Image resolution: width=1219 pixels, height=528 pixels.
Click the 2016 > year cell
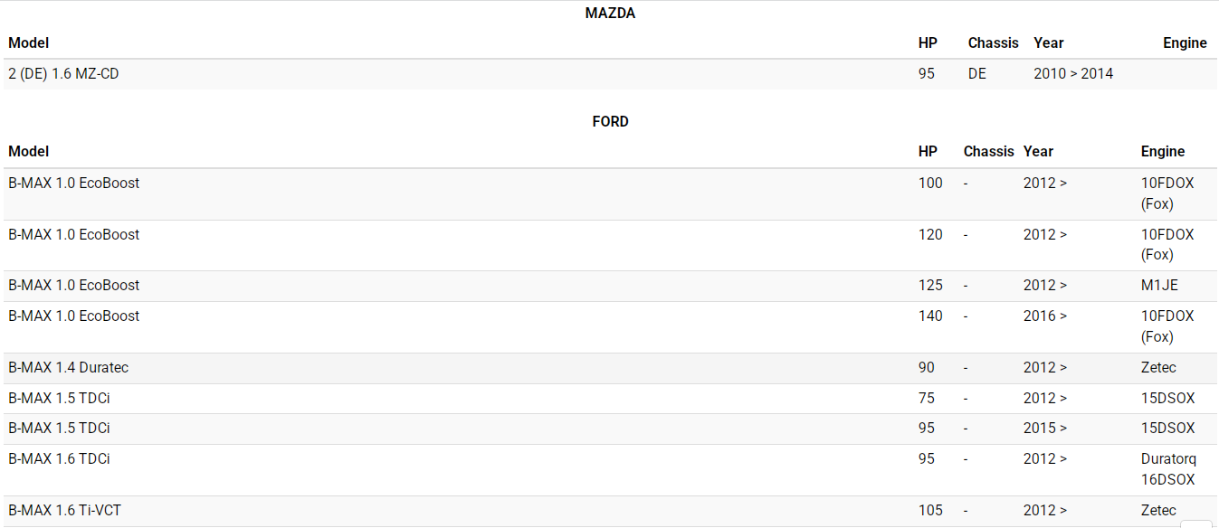[1045, 316]
